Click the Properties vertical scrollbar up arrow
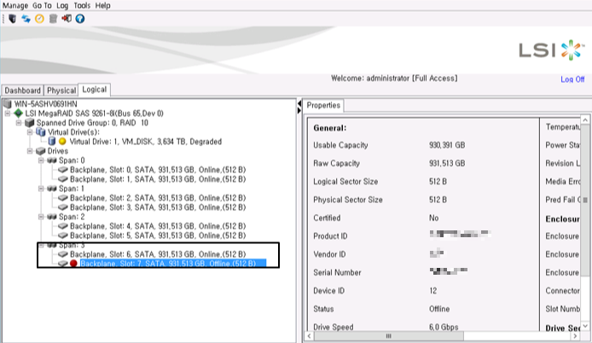The image size is (592, 343). tap(585, 119)
